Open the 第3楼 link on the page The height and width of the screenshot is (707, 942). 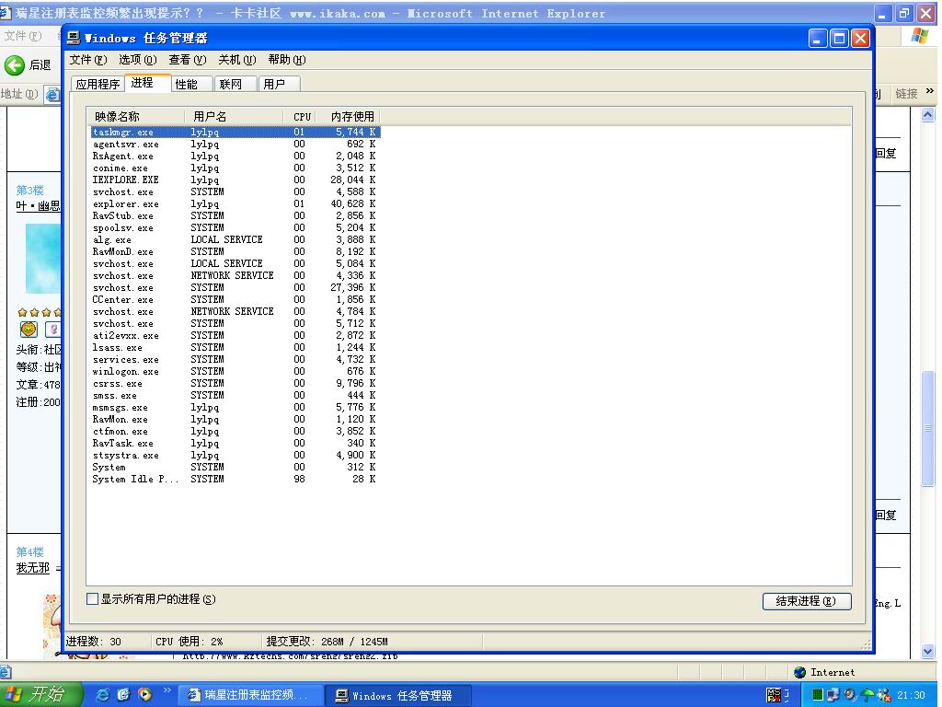[29, 190]
